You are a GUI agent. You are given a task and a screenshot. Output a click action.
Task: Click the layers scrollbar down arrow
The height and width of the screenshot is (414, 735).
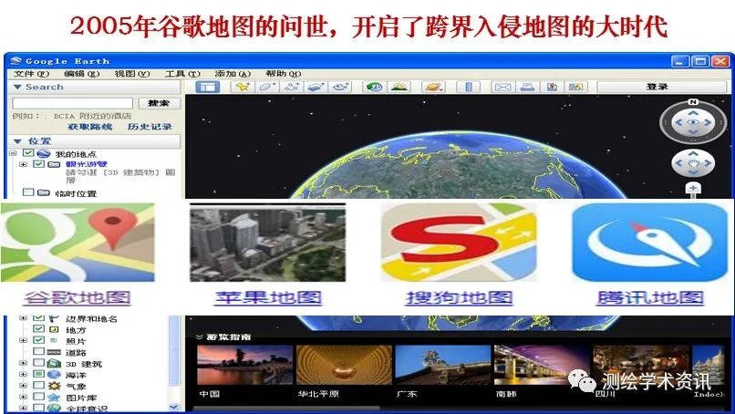point(174,407)
